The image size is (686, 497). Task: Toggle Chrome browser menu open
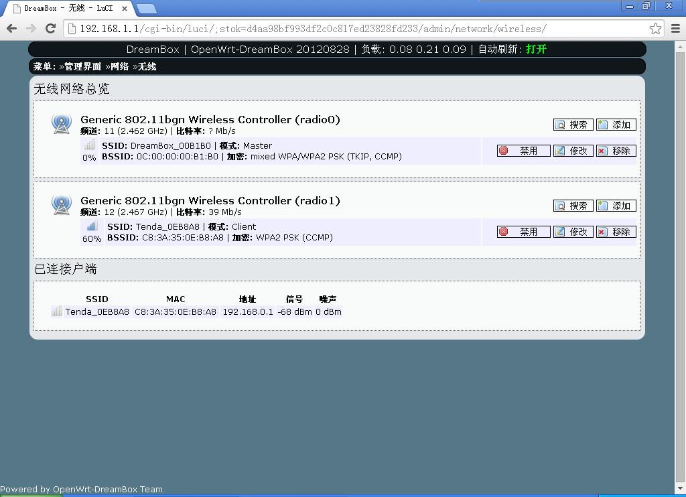click(677, 29)
